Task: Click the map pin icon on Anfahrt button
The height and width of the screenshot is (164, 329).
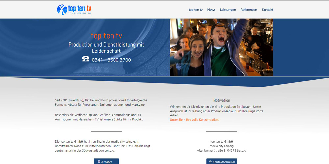Action: pos(99,162)
